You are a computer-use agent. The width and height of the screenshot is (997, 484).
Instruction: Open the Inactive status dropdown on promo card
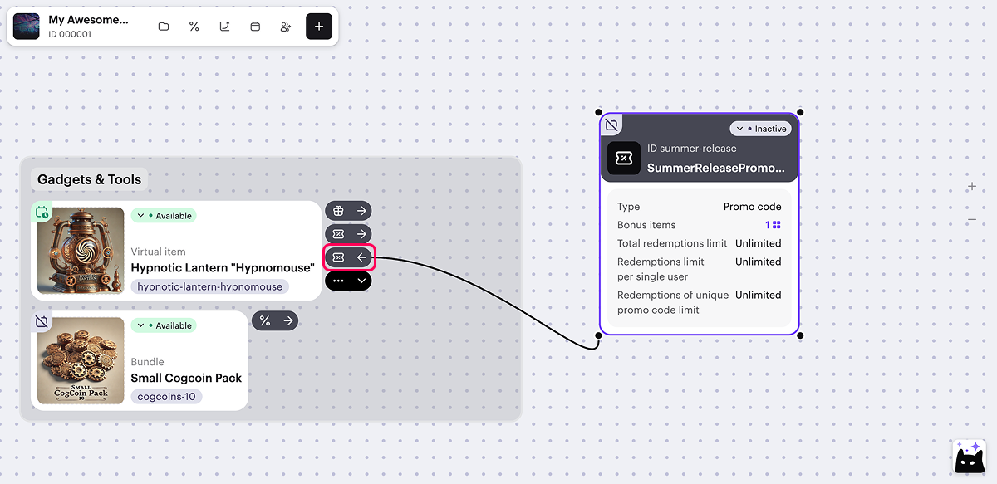click(761, 129)
